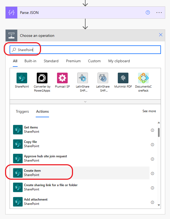Open help for Parse JSON
Viewport: 170px width, 219px height.
point(148,13)
